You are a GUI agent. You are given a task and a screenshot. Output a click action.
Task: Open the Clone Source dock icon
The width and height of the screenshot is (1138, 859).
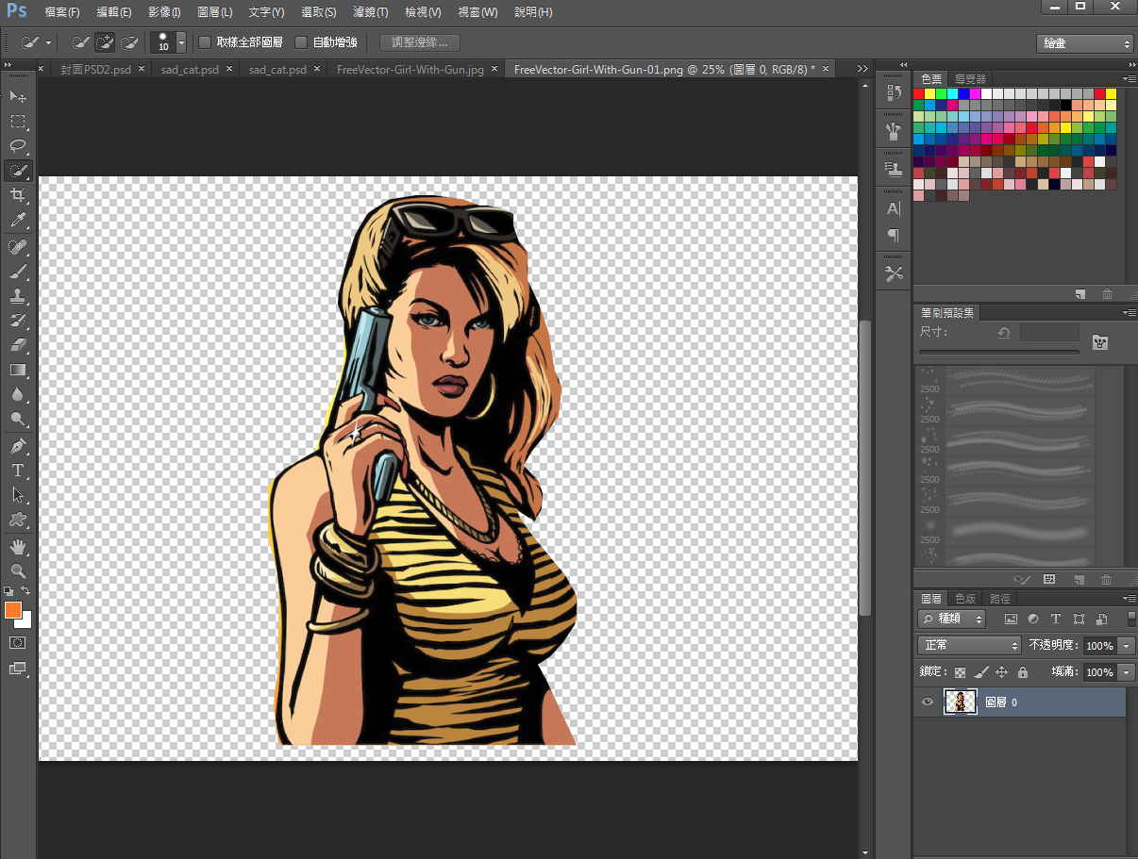894,168
